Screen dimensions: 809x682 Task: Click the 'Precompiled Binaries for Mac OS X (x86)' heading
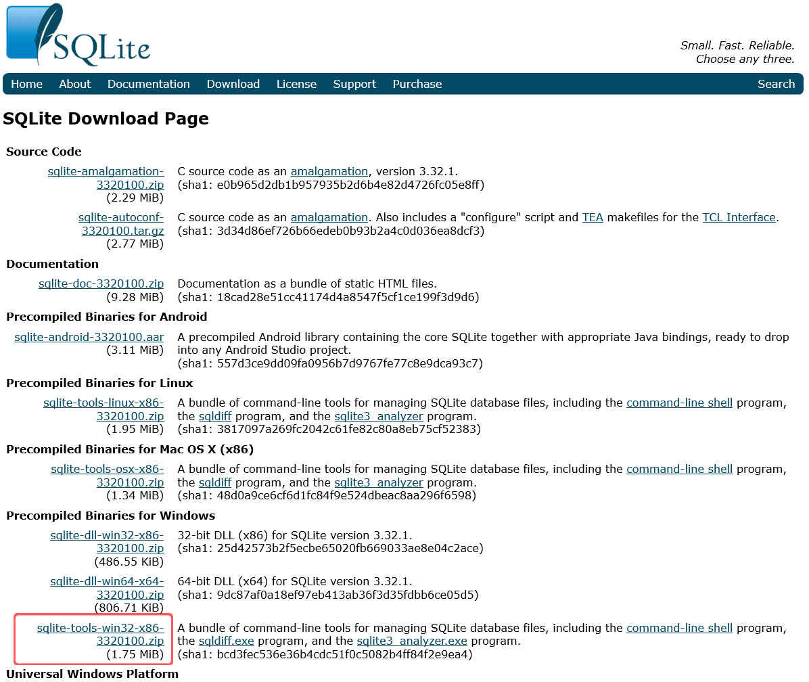[130, 450]
